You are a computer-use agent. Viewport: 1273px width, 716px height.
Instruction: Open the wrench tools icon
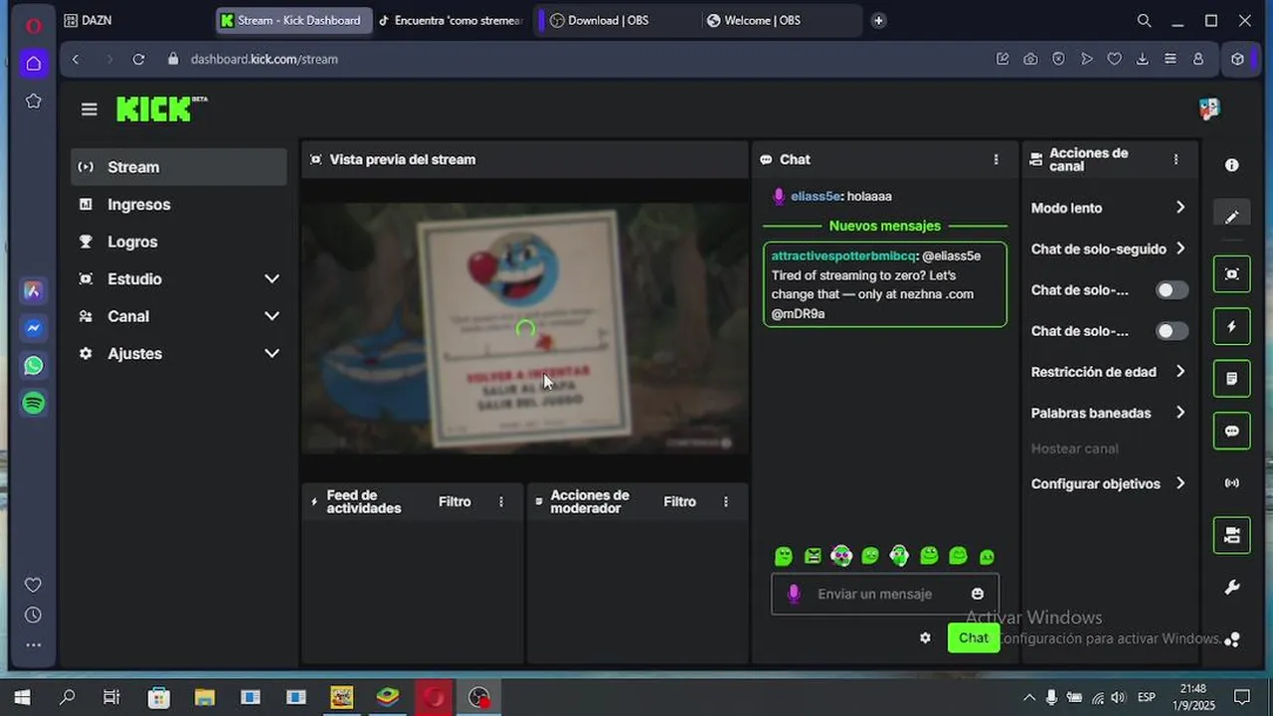tap(1232, 588)
